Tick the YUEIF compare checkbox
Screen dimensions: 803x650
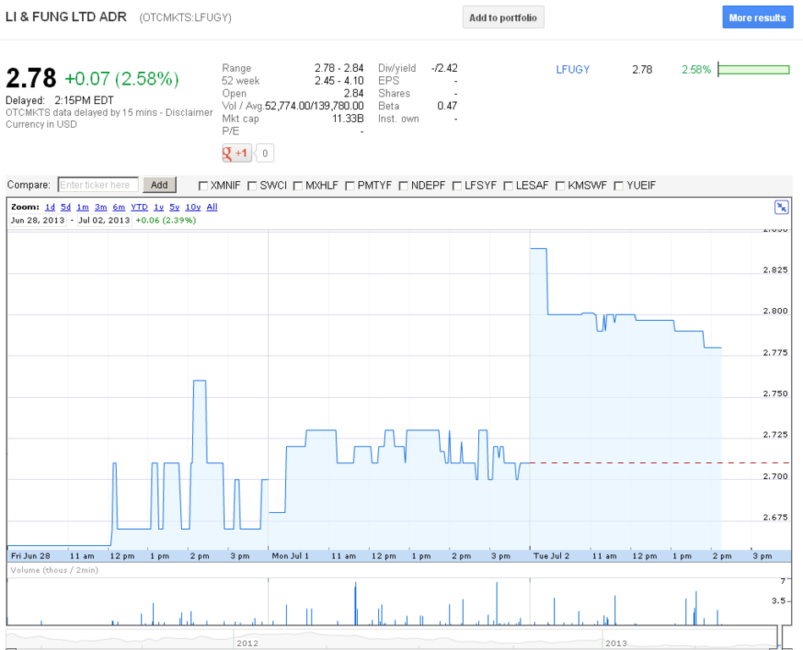pyautogui.click(x=619, y=186)
